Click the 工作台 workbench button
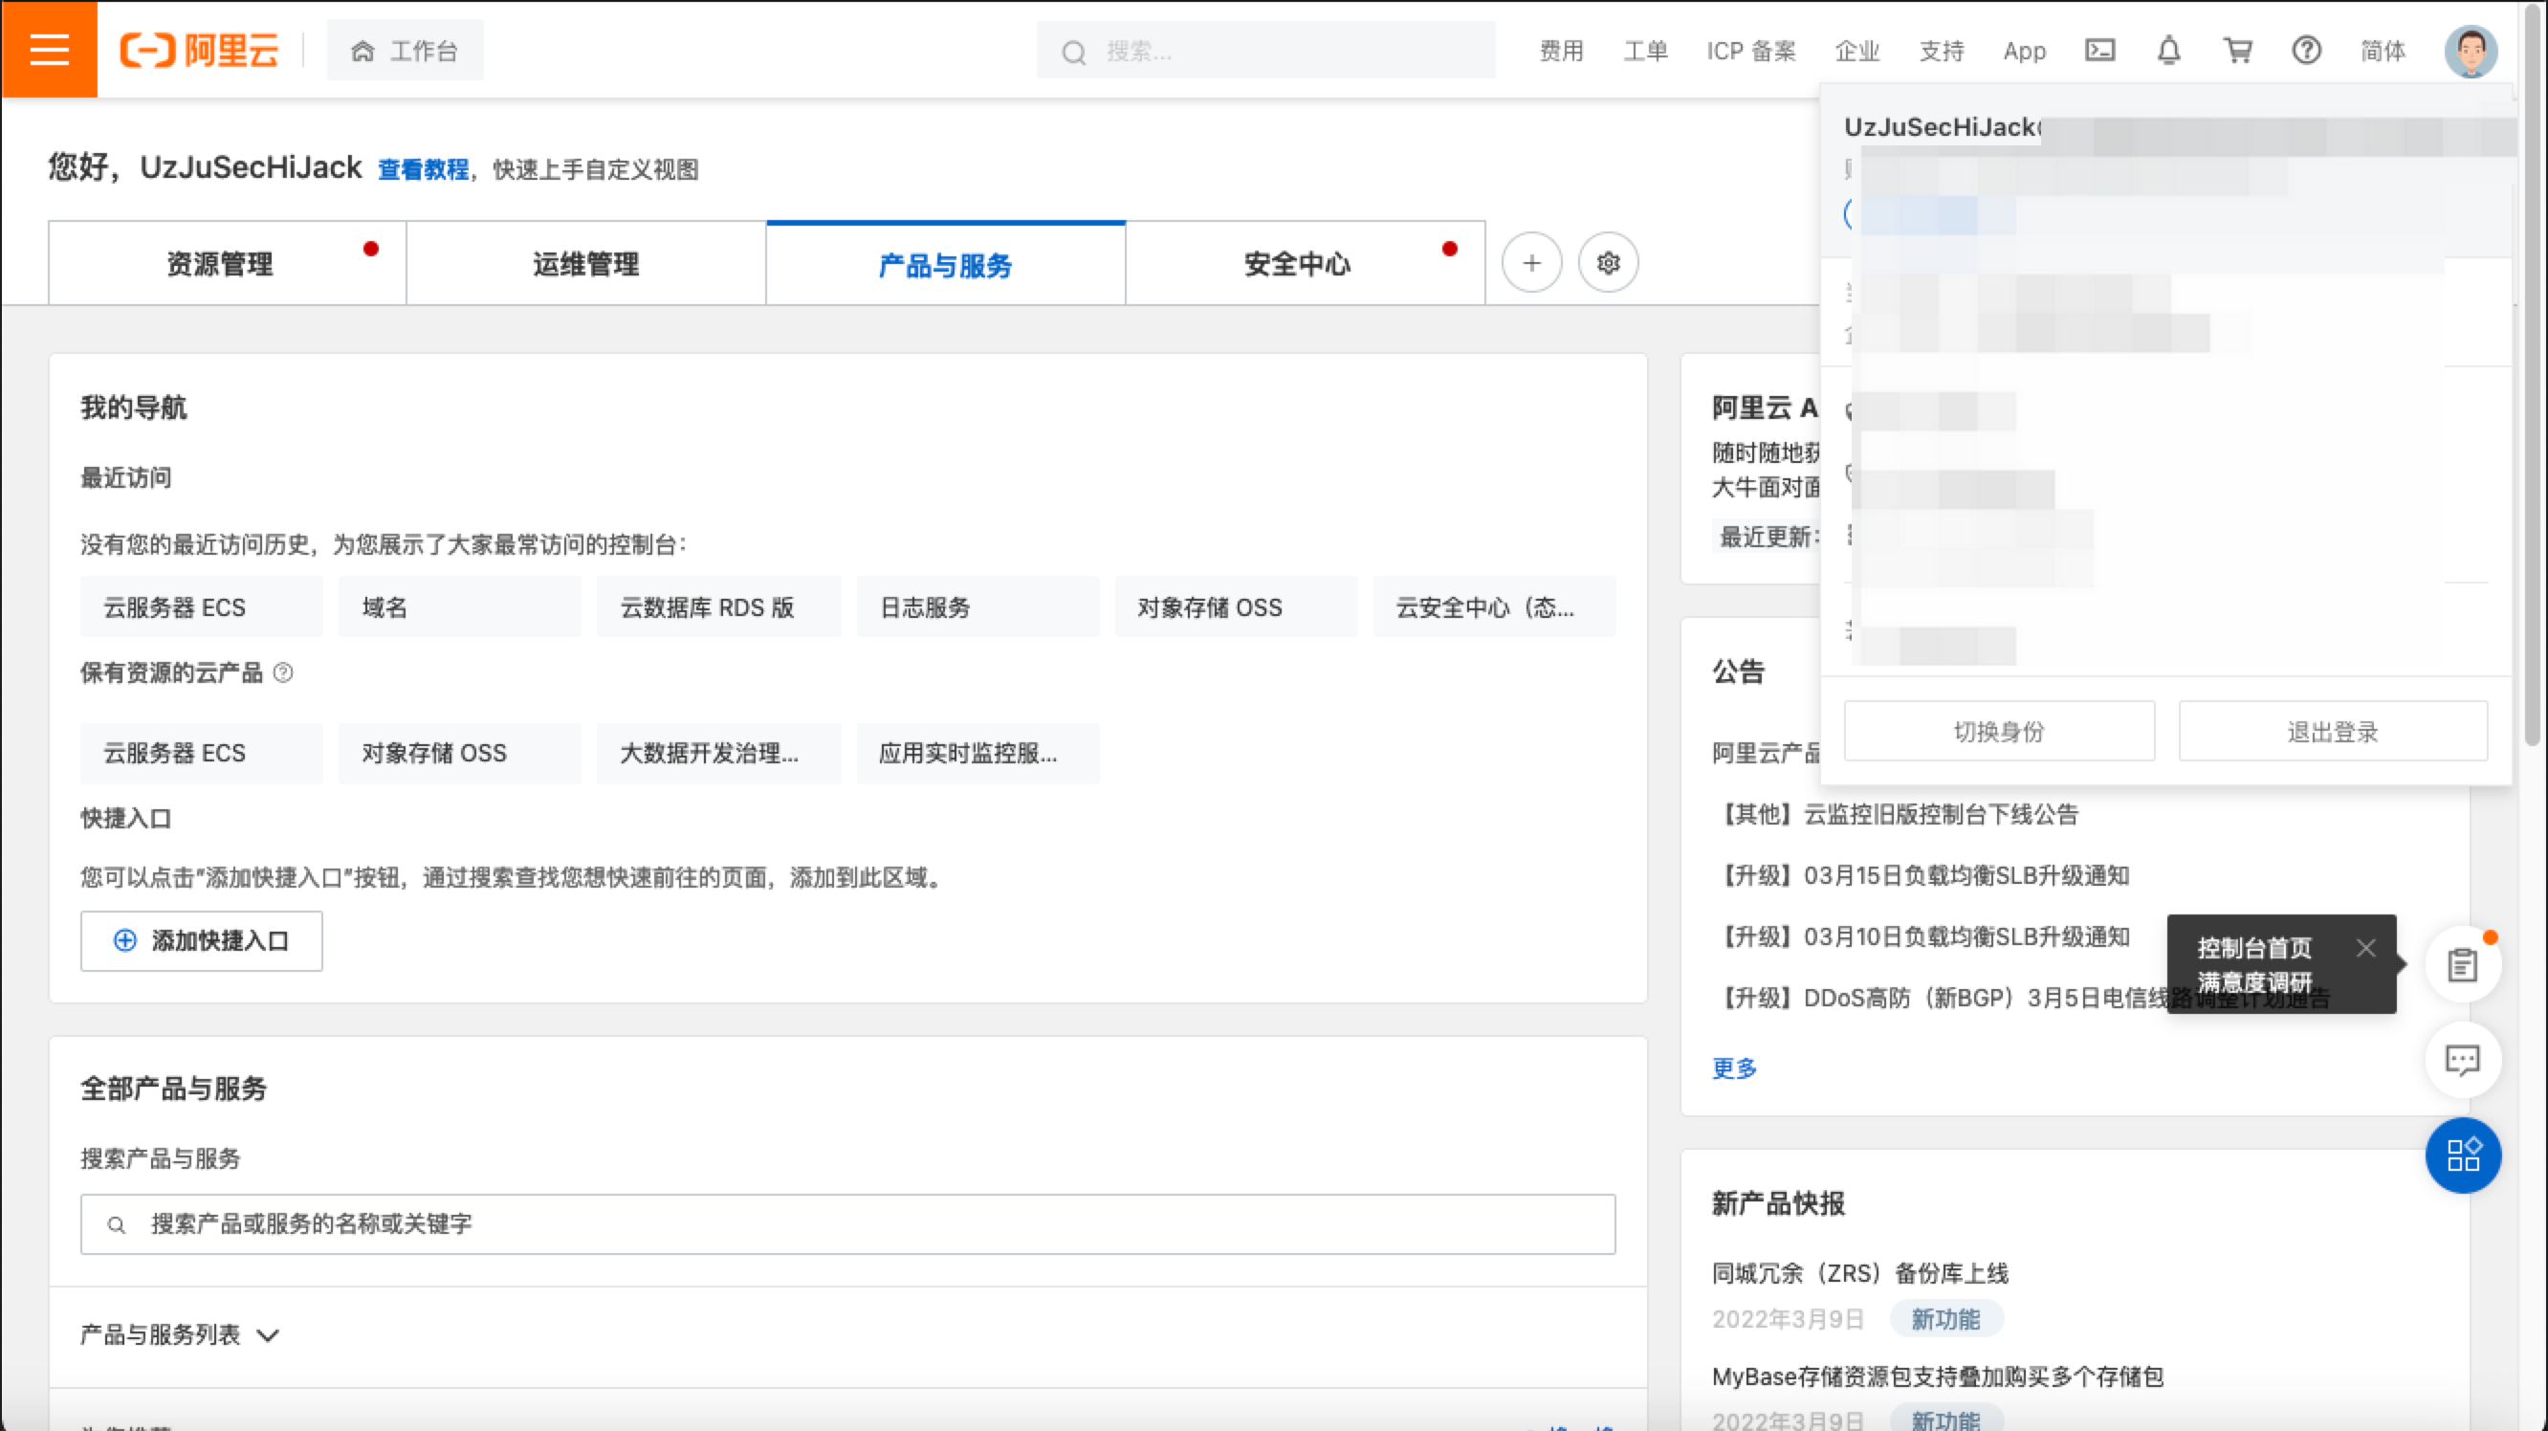The image size is (2548, 1431). point(405,51)
